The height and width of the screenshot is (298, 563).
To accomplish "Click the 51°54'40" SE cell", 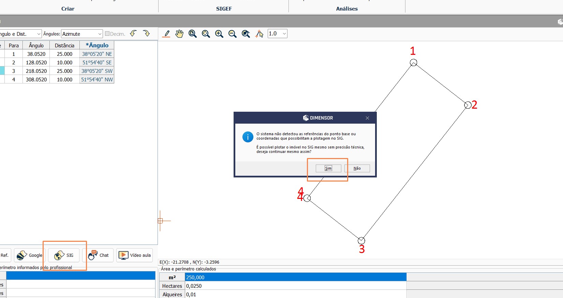I will coord(97,62).
